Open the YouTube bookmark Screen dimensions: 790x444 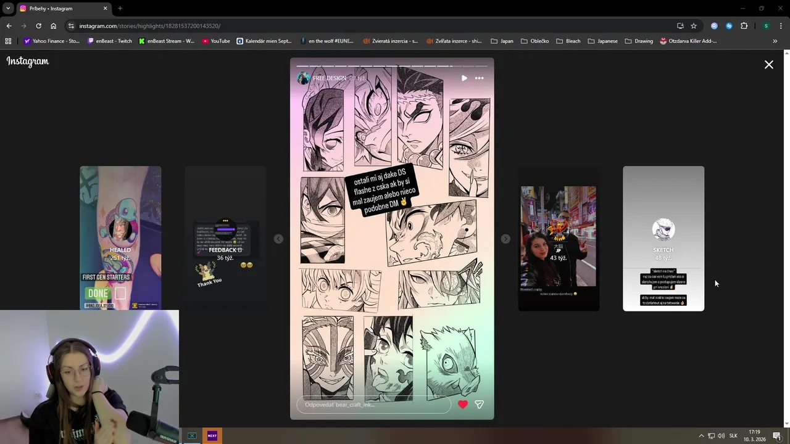(x=216, y=41)
